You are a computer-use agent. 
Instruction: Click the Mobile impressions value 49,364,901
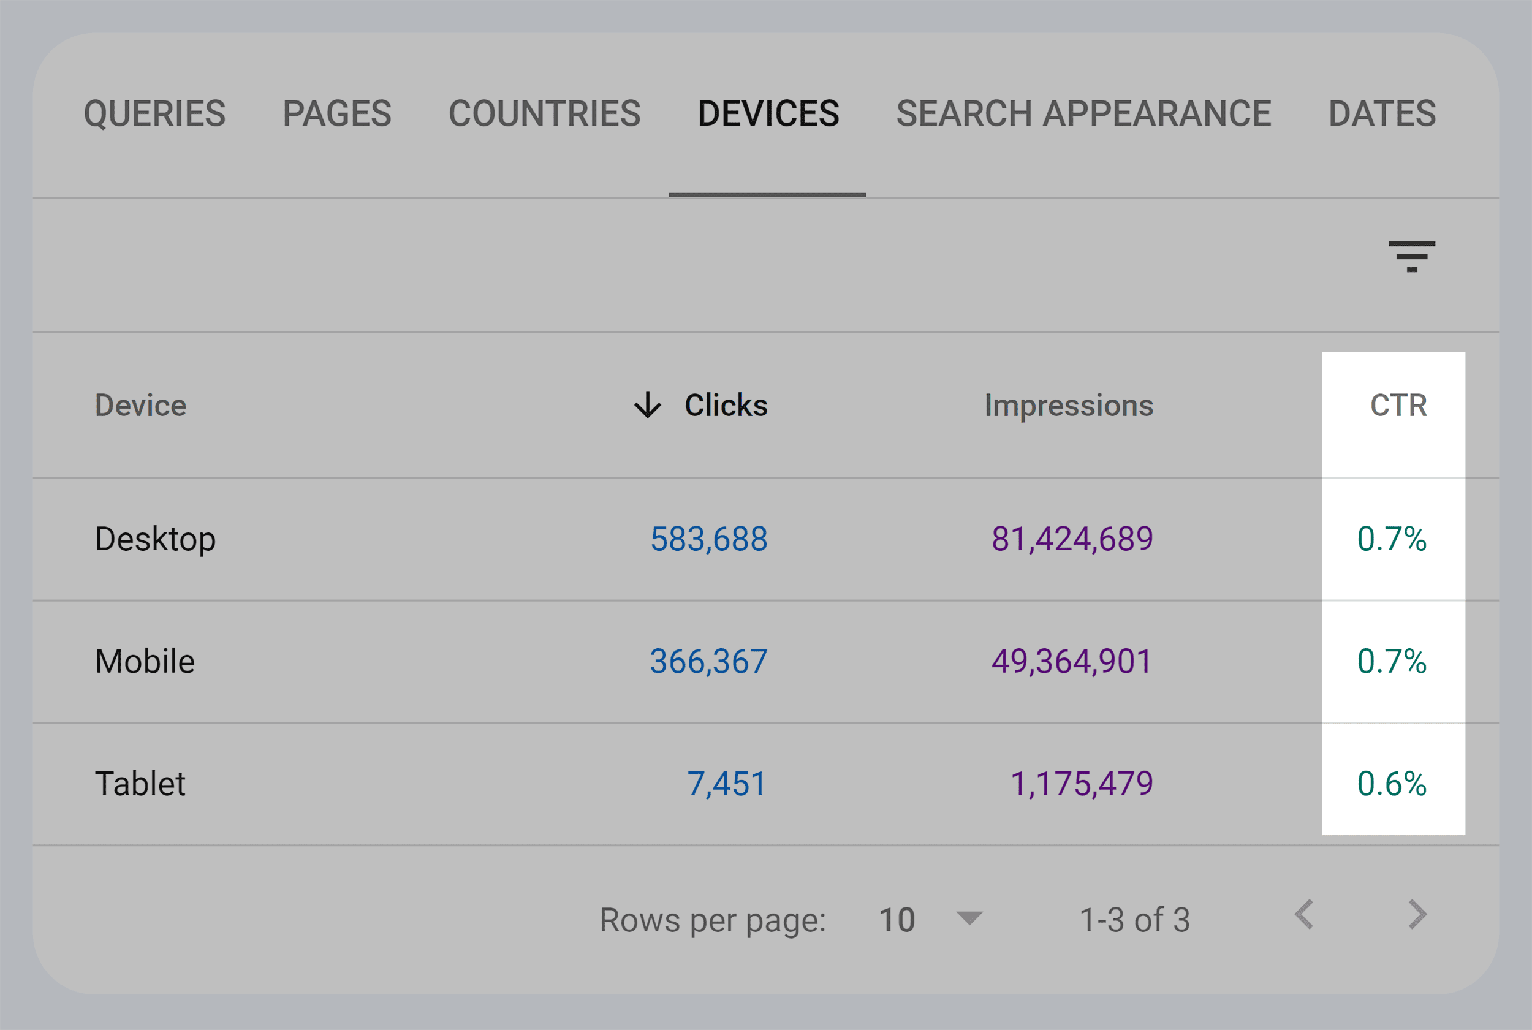tap(1071, 661)
